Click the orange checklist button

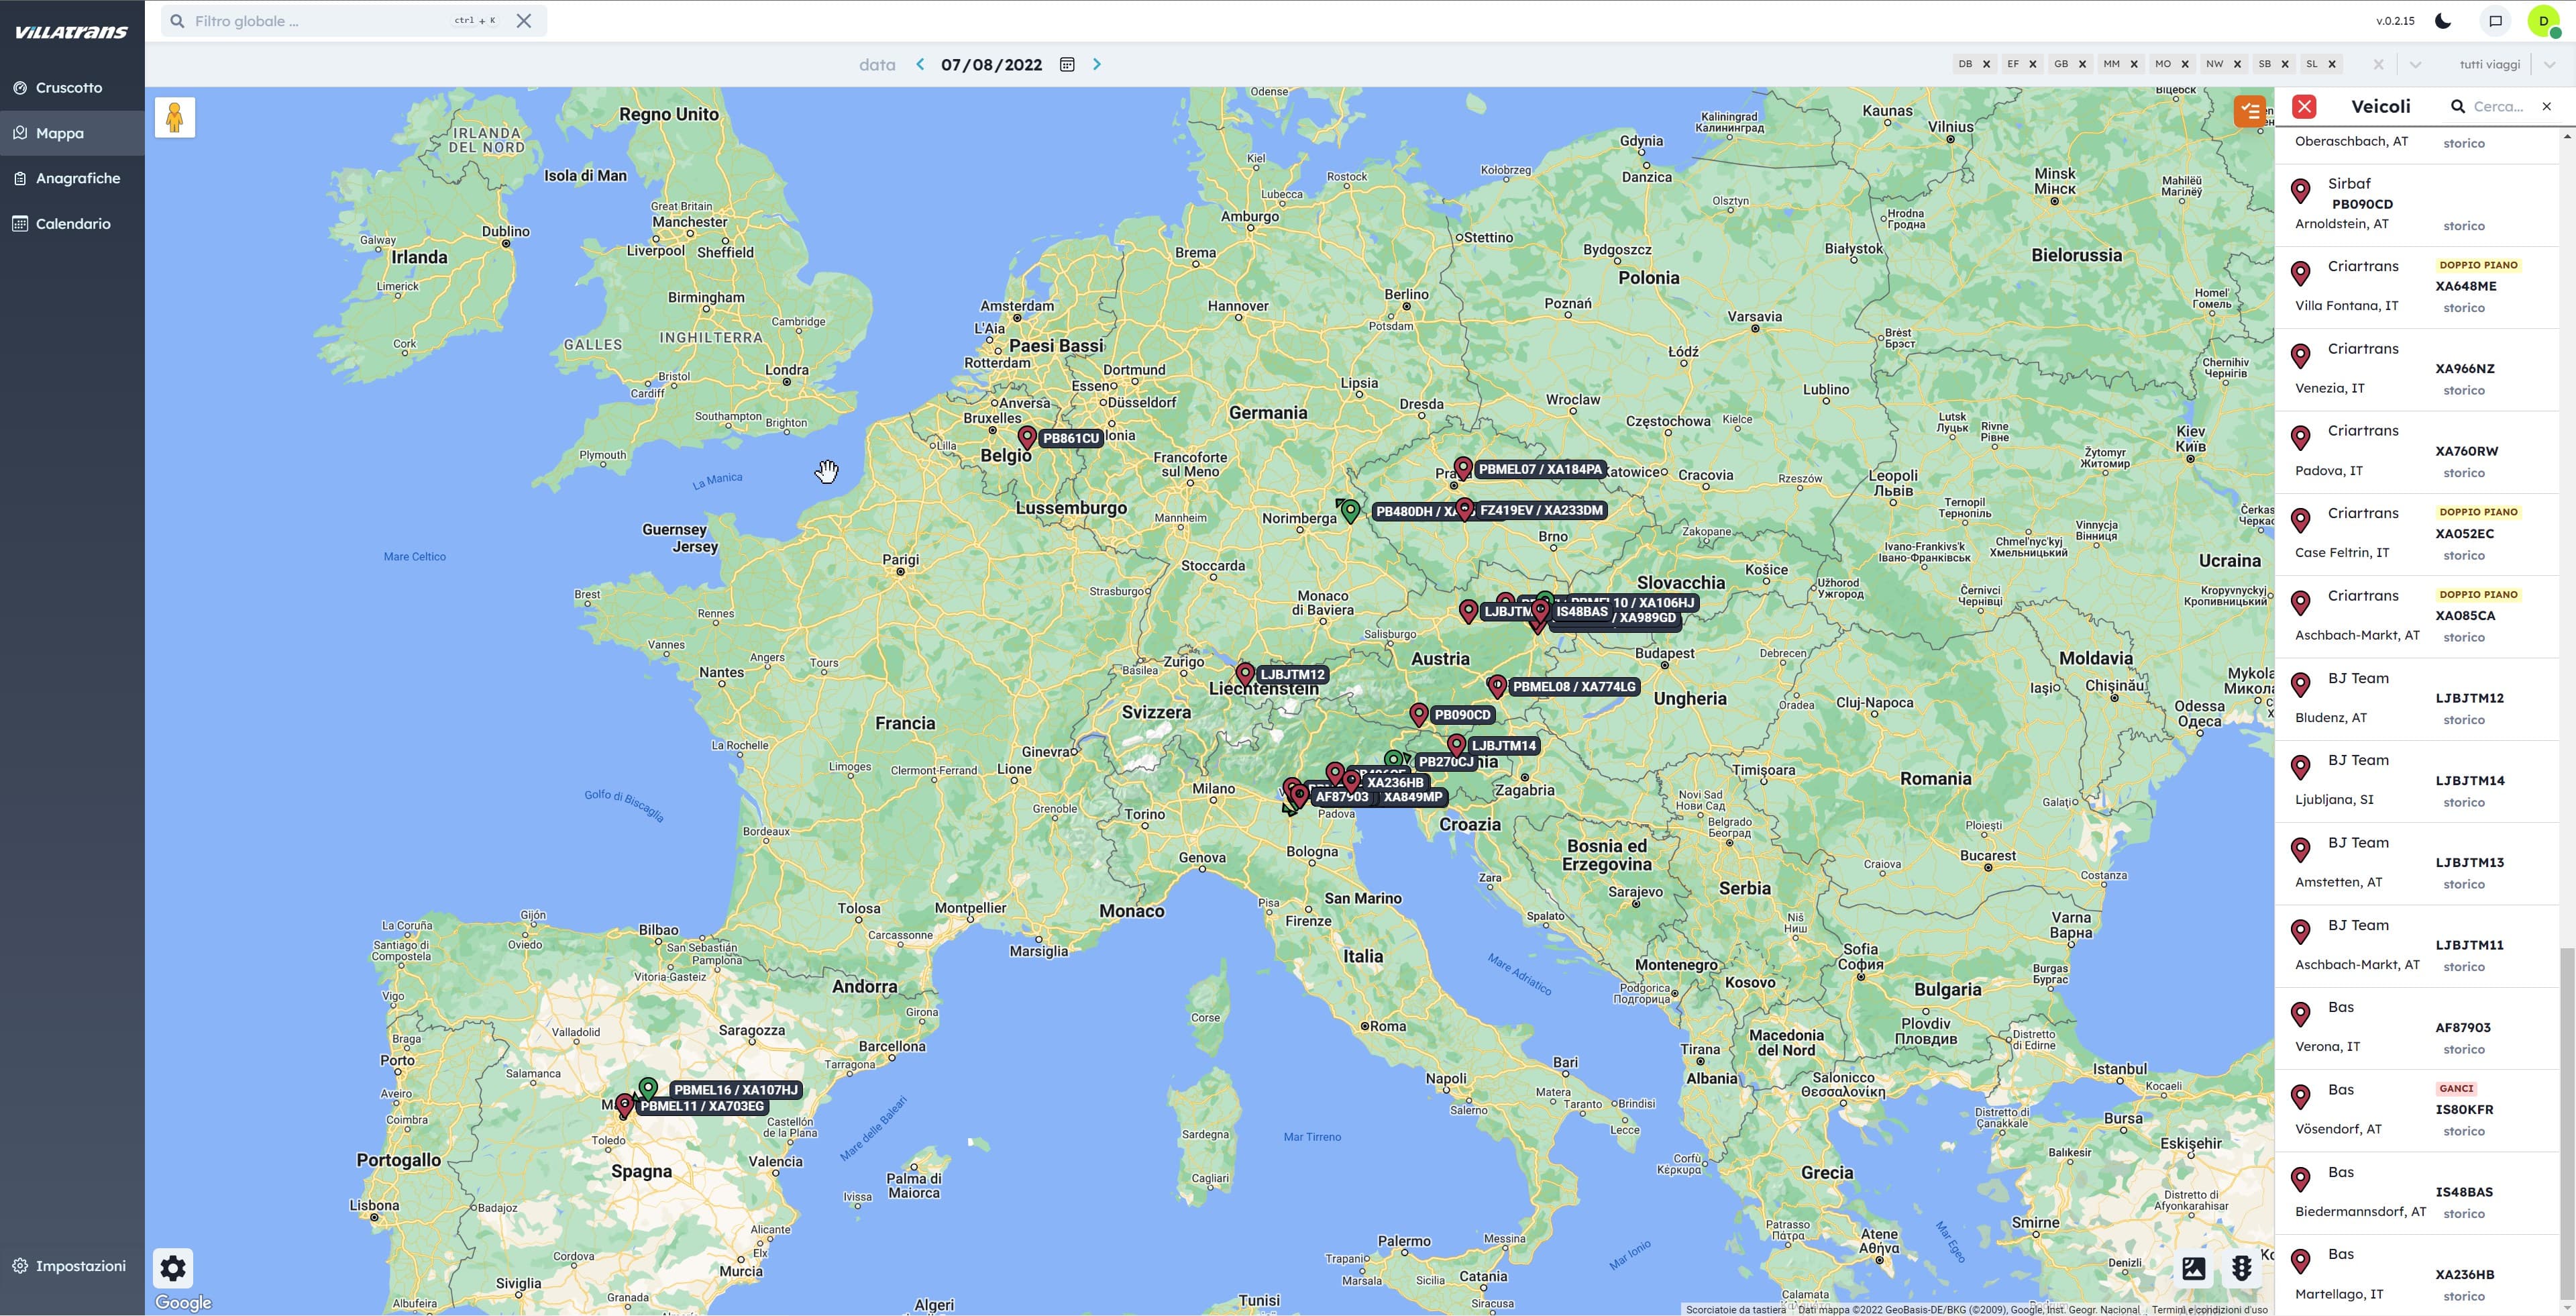click(x=2250, y=111)
